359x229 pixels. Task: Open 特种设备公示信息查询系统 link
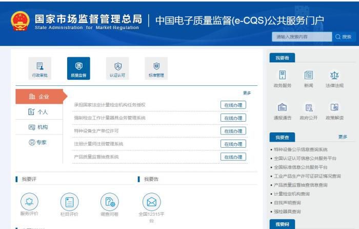click(x=301, y=149)
